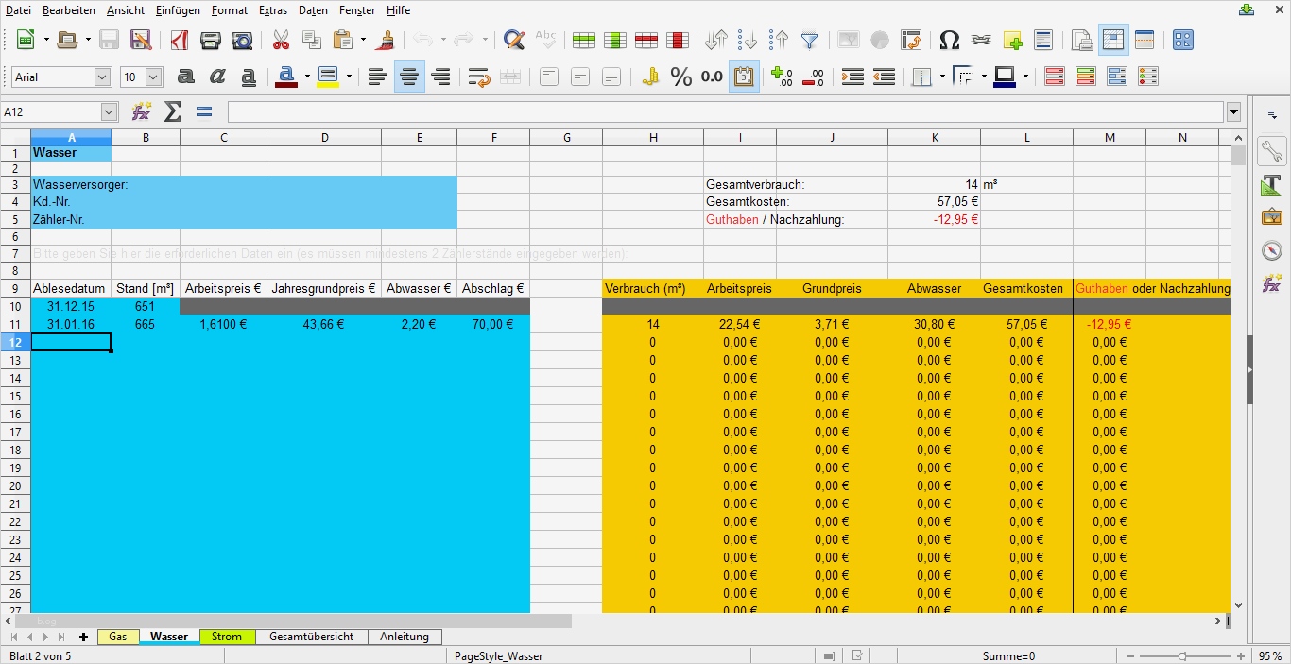Image resolution: width=1291 pixels, height=664 pixels.
Task: Click the zoom slider handle
Action: tap(1181, 655)
